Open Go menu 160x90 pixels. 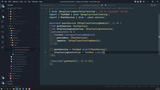tap(25, 2)
